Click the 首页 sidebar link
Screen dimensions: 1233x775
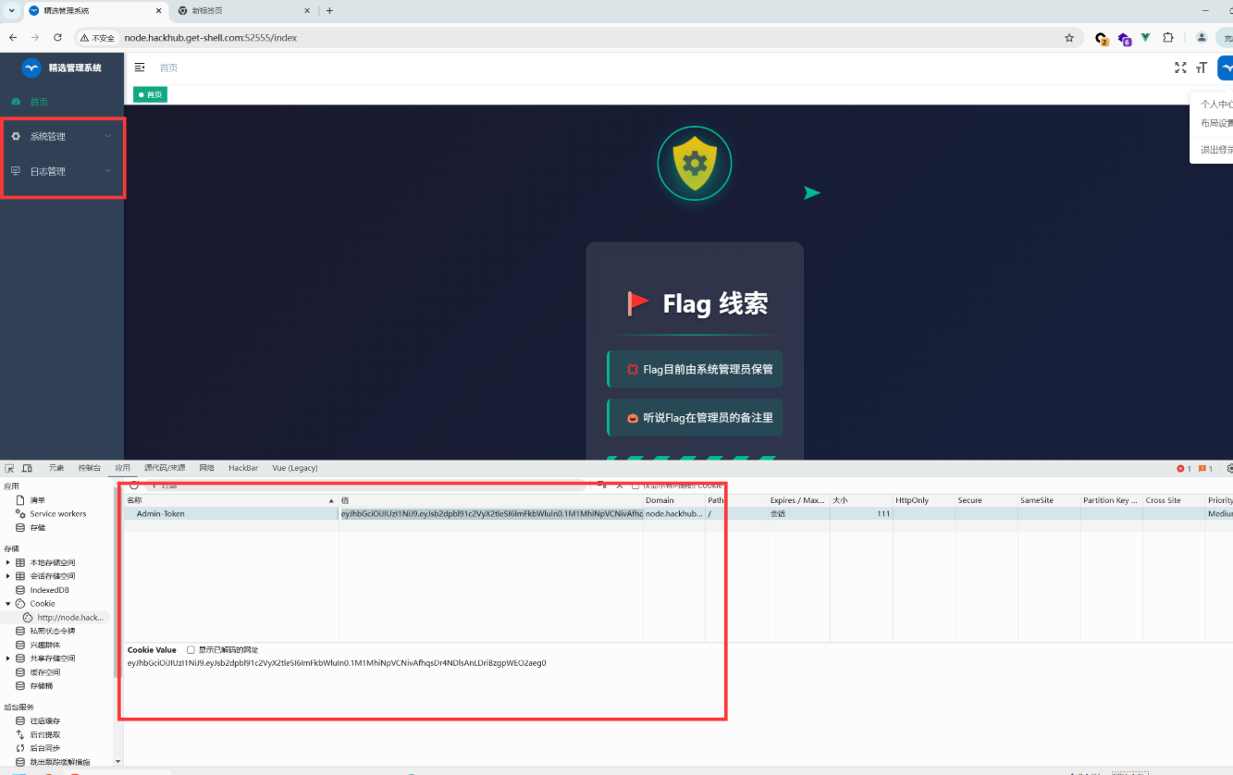39,102
